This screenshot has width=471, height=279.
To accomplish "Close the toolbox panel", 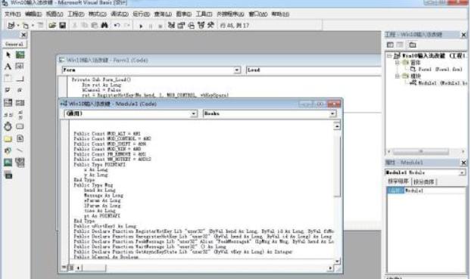I will tap(23, 35).
